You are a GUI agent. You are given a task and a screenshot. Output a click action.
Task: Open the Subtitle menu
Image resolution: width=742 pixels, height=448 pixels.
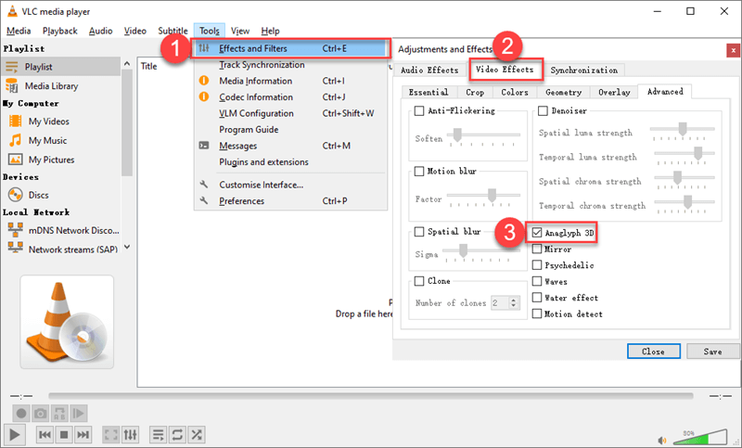pyautogui.click(x=173, y=31)
